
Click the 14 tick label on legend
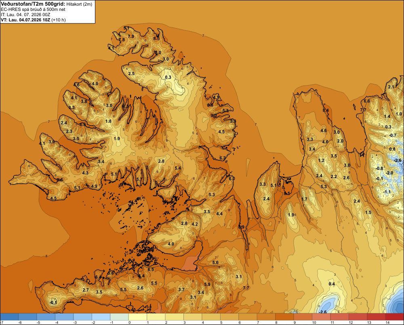[x=387, y=323]
